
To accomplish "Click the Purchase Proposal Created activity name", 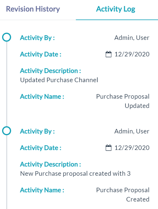I will 123,195.
